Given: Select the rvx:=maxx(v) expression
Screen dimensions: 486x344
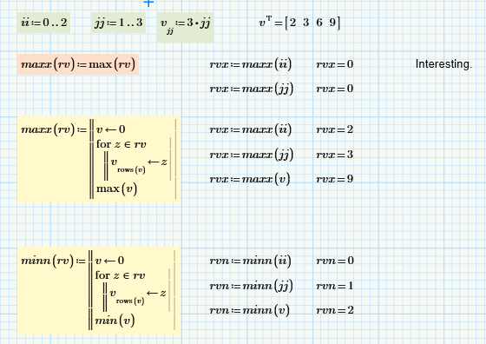Looking at the screenshot, I should (250, 179).
